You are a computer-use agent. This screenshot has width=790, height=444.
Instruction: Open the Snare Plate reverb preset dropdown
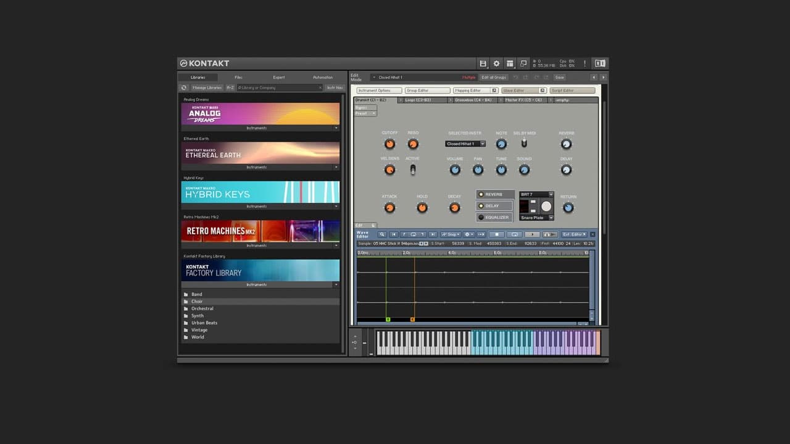[x=536, y=217]
